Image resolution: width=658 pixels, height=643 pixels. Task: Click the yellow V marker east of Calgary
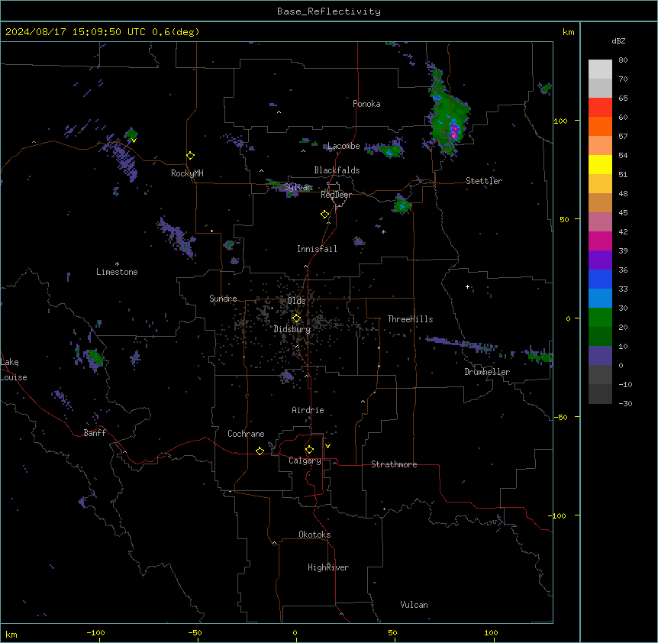pyautogui.click(x=327, y=446)
